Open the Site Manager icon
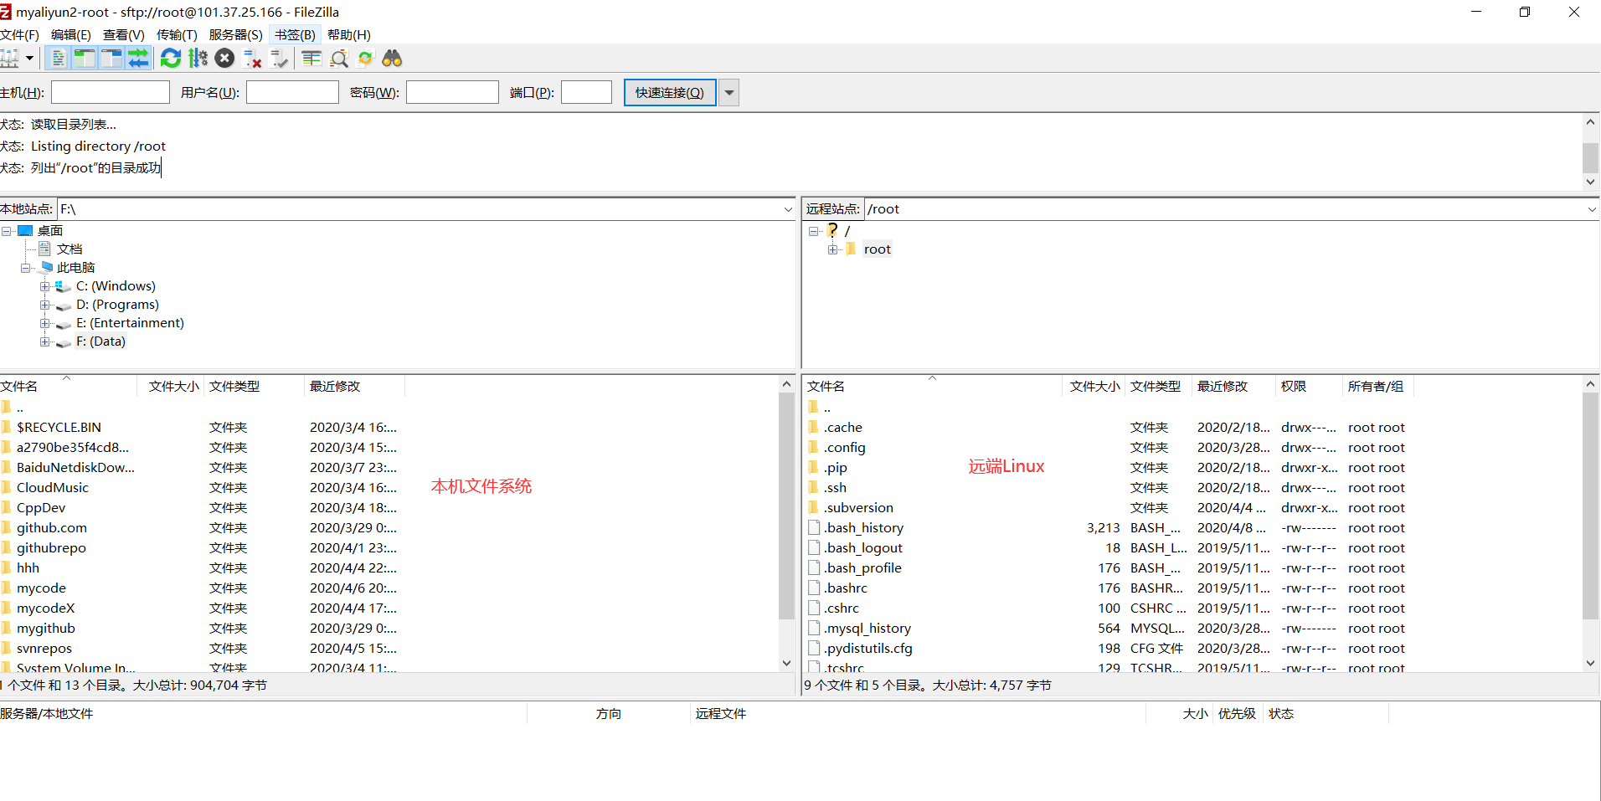The height and width of the screenshot is (801, 1601). click(x=9, y=58)
